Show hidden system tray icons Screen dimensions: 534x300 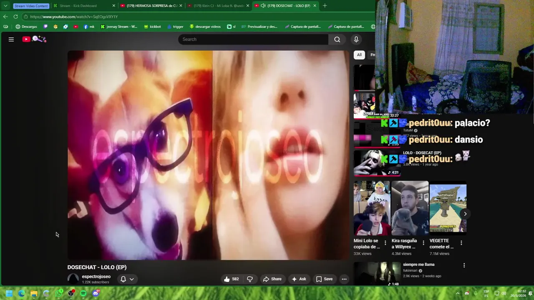[458, 293]
